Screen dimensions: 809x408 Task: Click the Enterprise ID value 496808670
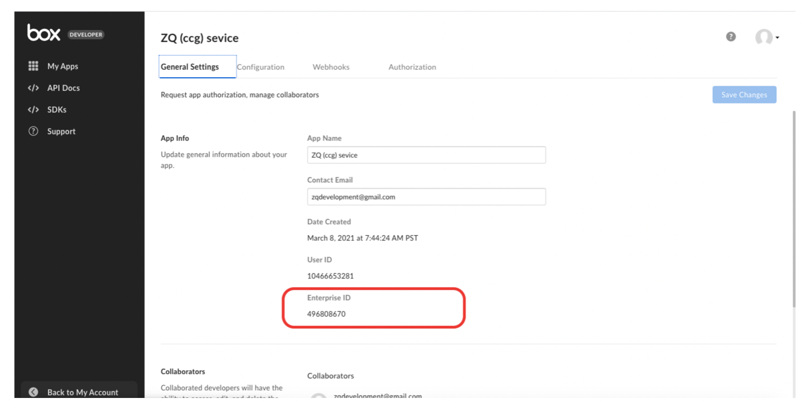(327, 314)
